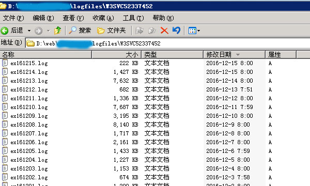Open the 收藏(A) menu
Screen dimensions: 310x186
coord(103,18)
